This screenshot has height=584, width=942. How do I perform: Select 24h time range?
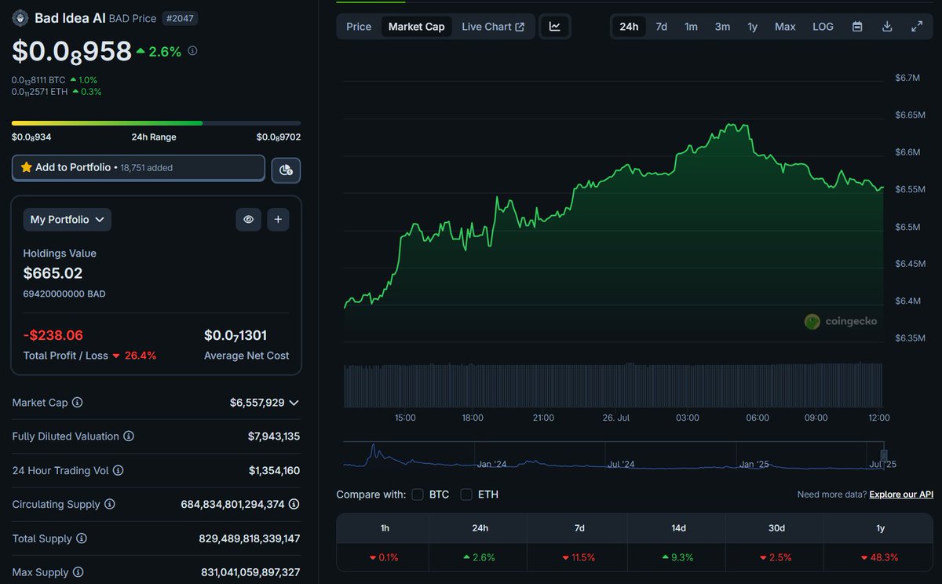(629, 27)
